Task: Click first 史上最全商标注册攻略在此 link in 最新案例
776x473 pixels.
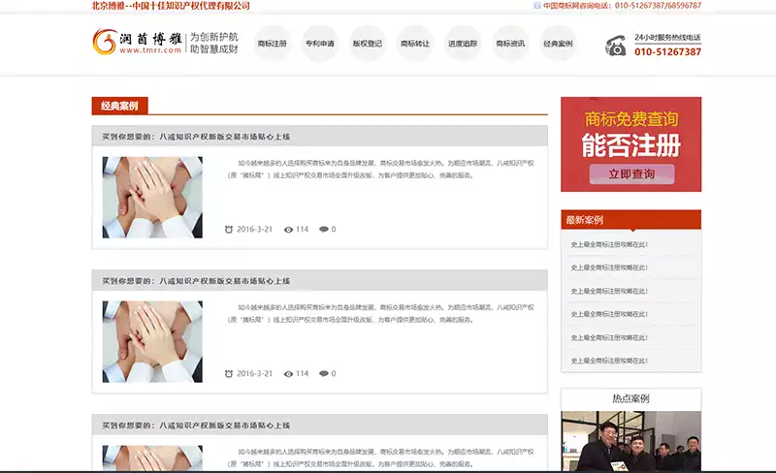Action: tap(609, 244)
